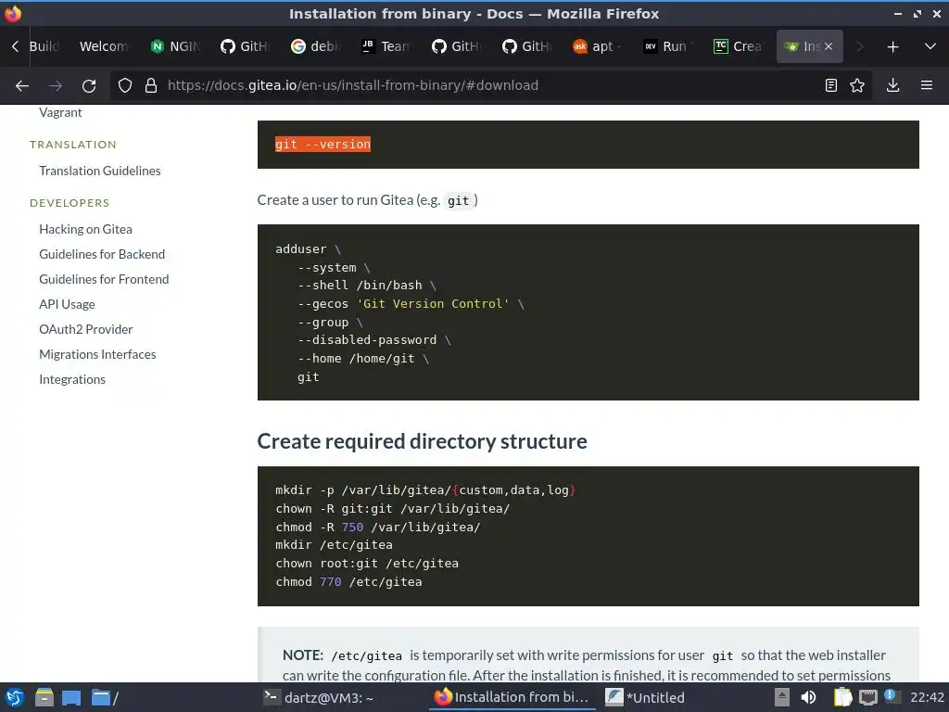This screenshot has width=949, height=712.
Task: Click the highlighted git --version command
Action: pyautogui.click(x=323, y=144)
